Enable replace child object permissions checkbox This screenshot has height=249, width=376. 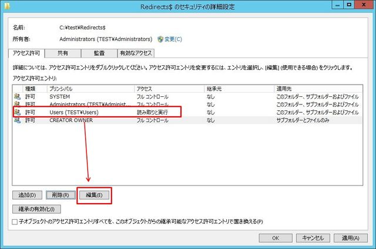[x=15, y=221]
